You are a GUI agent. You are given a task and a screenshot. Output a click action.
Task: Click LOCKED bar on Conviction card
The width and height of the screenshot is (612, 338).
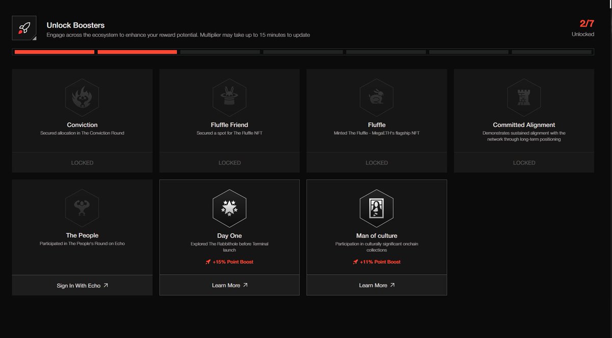[x=82, y=162]
